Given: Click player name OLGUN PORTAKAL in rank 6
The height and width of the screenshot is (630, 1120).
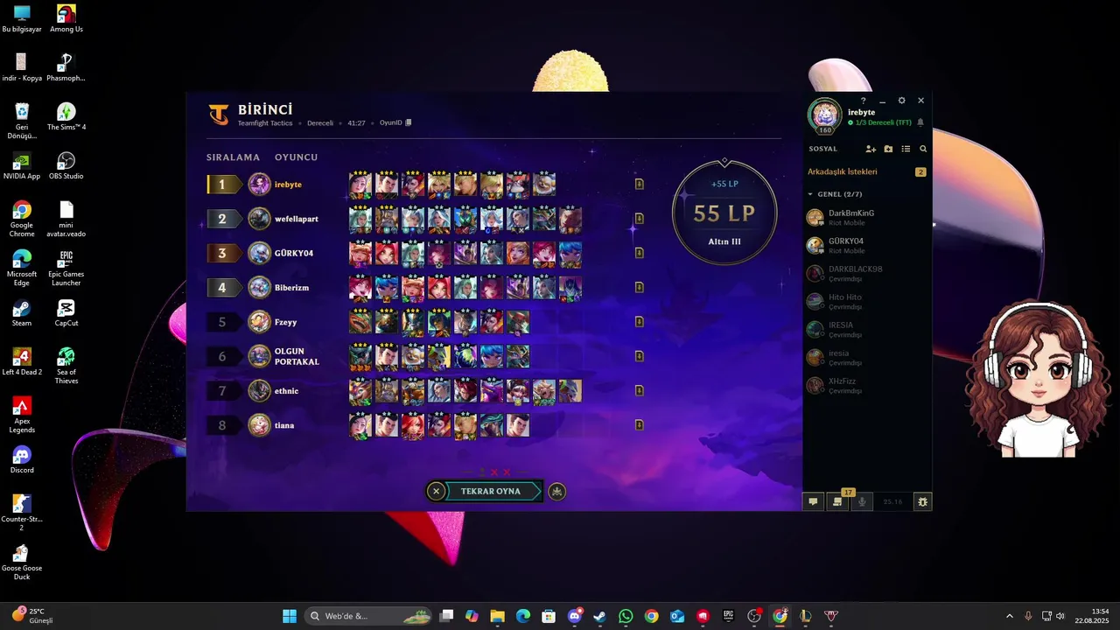Looking at the screenshot, I should pyautogui.click(x=297, y=356).
